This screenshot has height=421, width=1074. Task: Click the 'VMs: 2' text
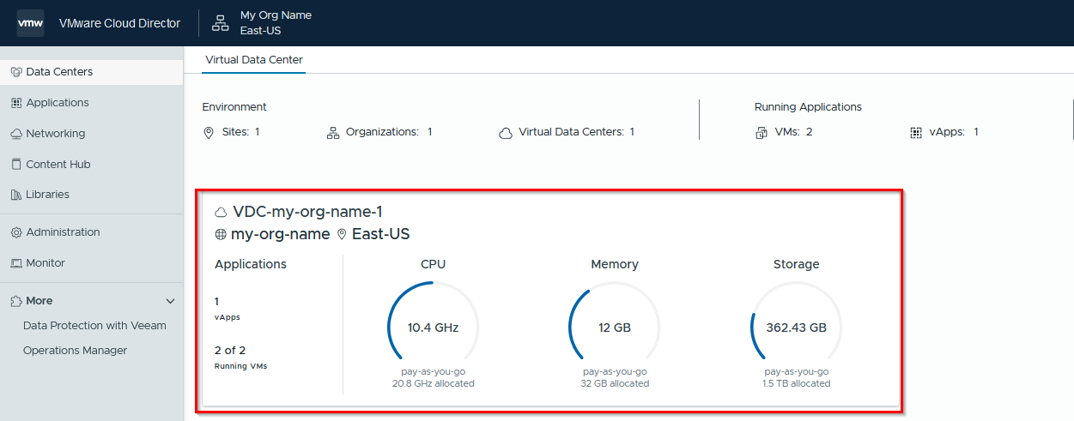[x=793, y=132]
